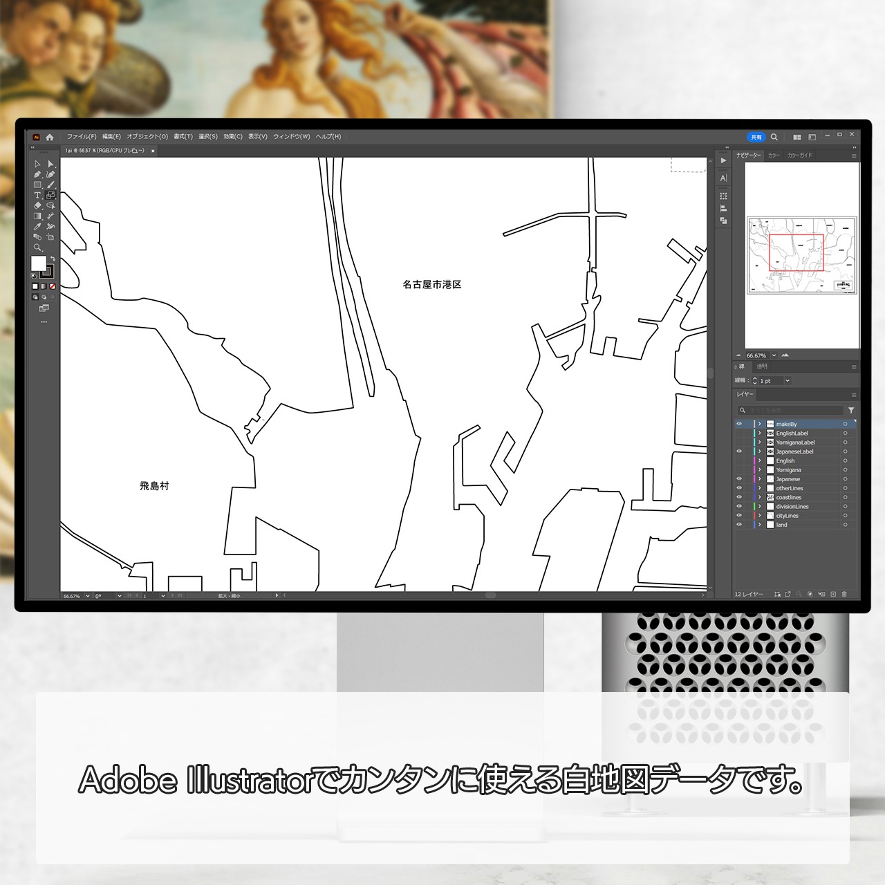Hide the divisionLines layer

pyautogui.click(x=739, y=506)
